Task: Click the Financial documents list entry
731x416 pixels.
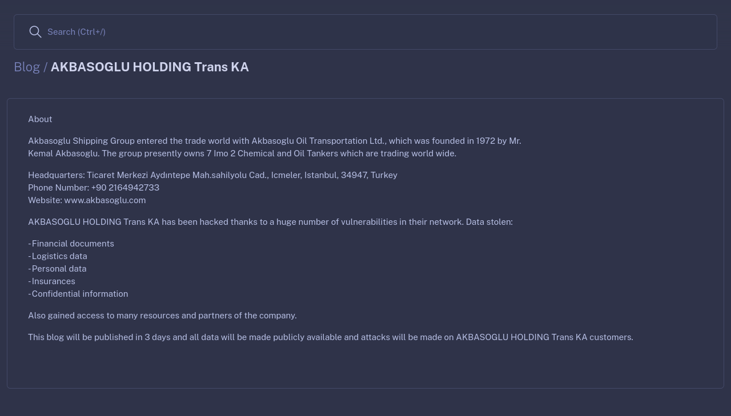Action: click(x=71, y=244)
